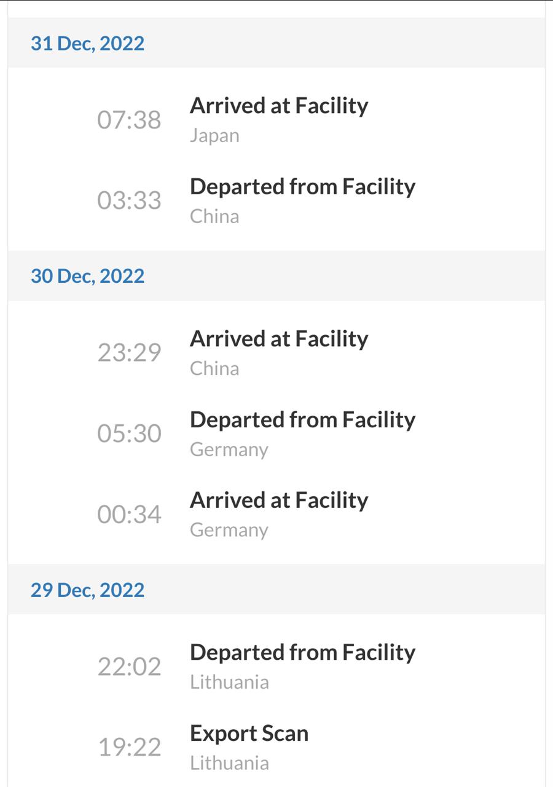Click Lithuania label under Export Scan
This screenshot has height=787, width=553.
(229, 763)
